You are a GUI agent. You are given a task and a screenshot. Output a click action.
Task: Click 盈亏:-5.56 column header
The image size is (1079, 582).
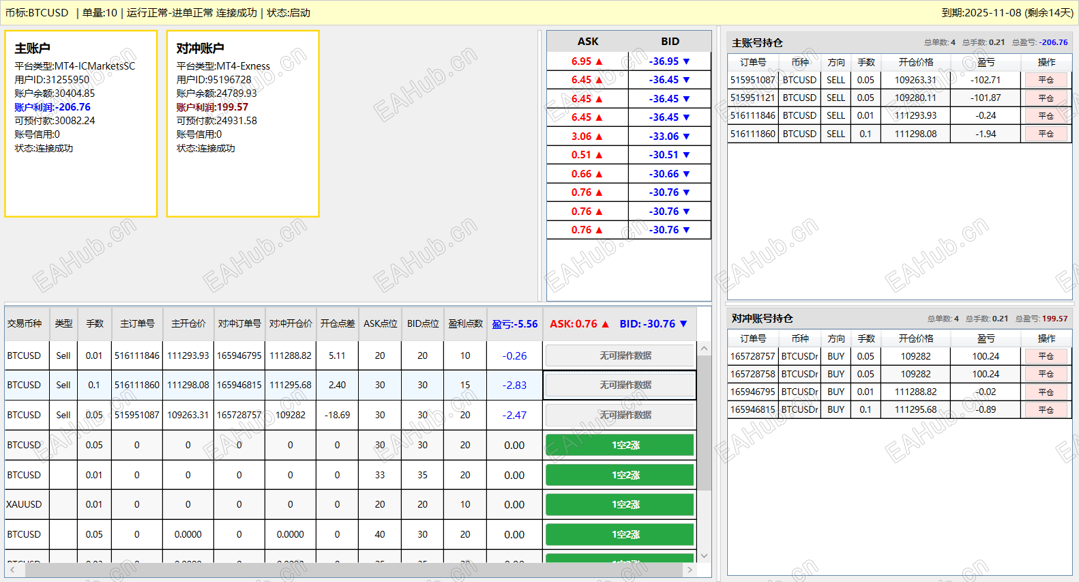point(515,324)
